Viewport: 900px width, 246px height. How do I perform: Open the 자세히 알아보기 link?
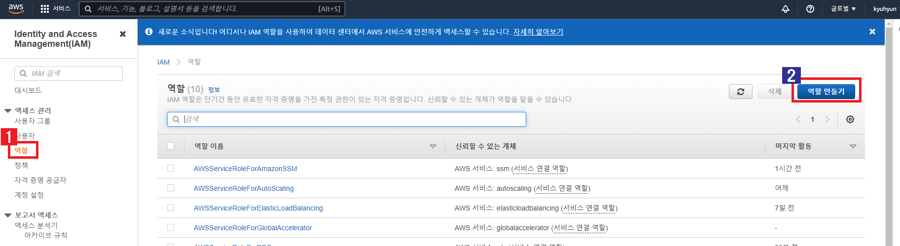pos(538,32)
